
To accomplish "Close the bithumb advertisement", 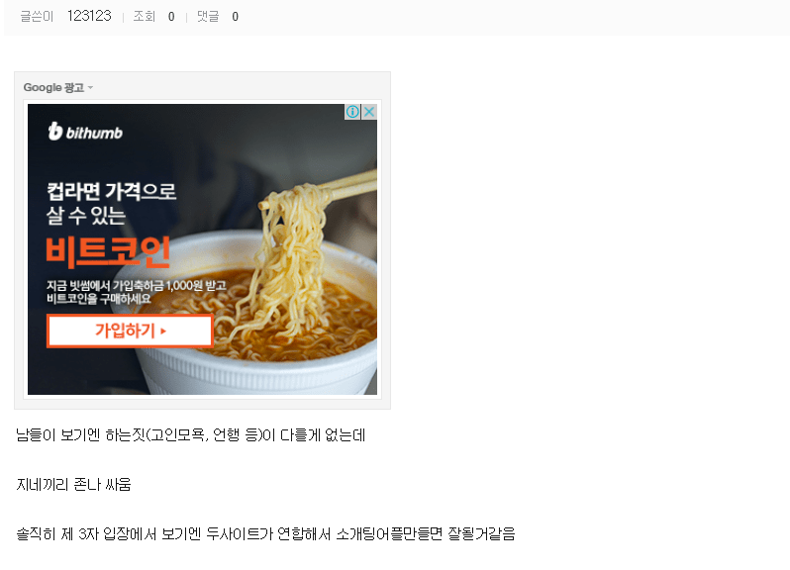I will [x=369, y=112].
